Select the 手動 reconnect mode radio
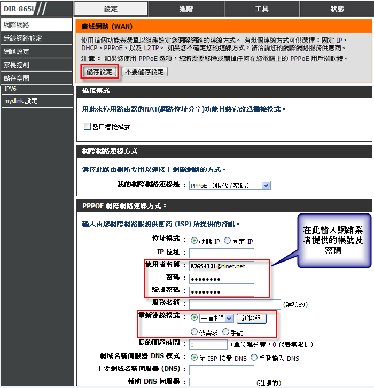Screen dimensions: 374x388 (x=226, y=332)
